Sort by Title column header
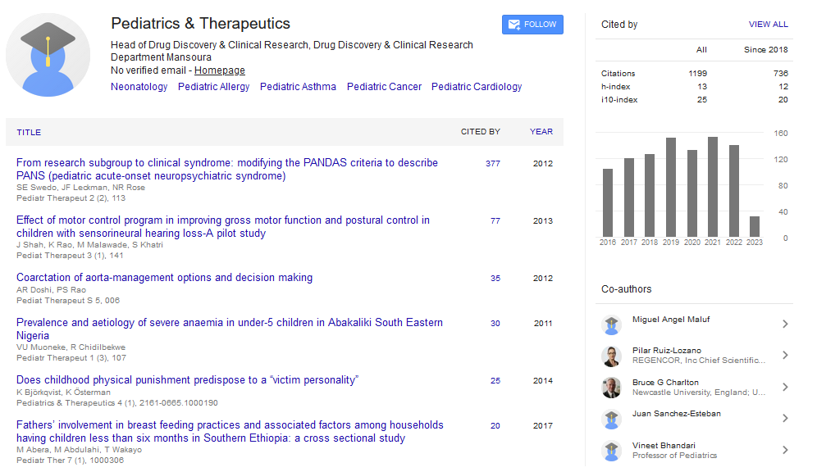The width and height of the screenshot is (817, 472). [29, 132]
